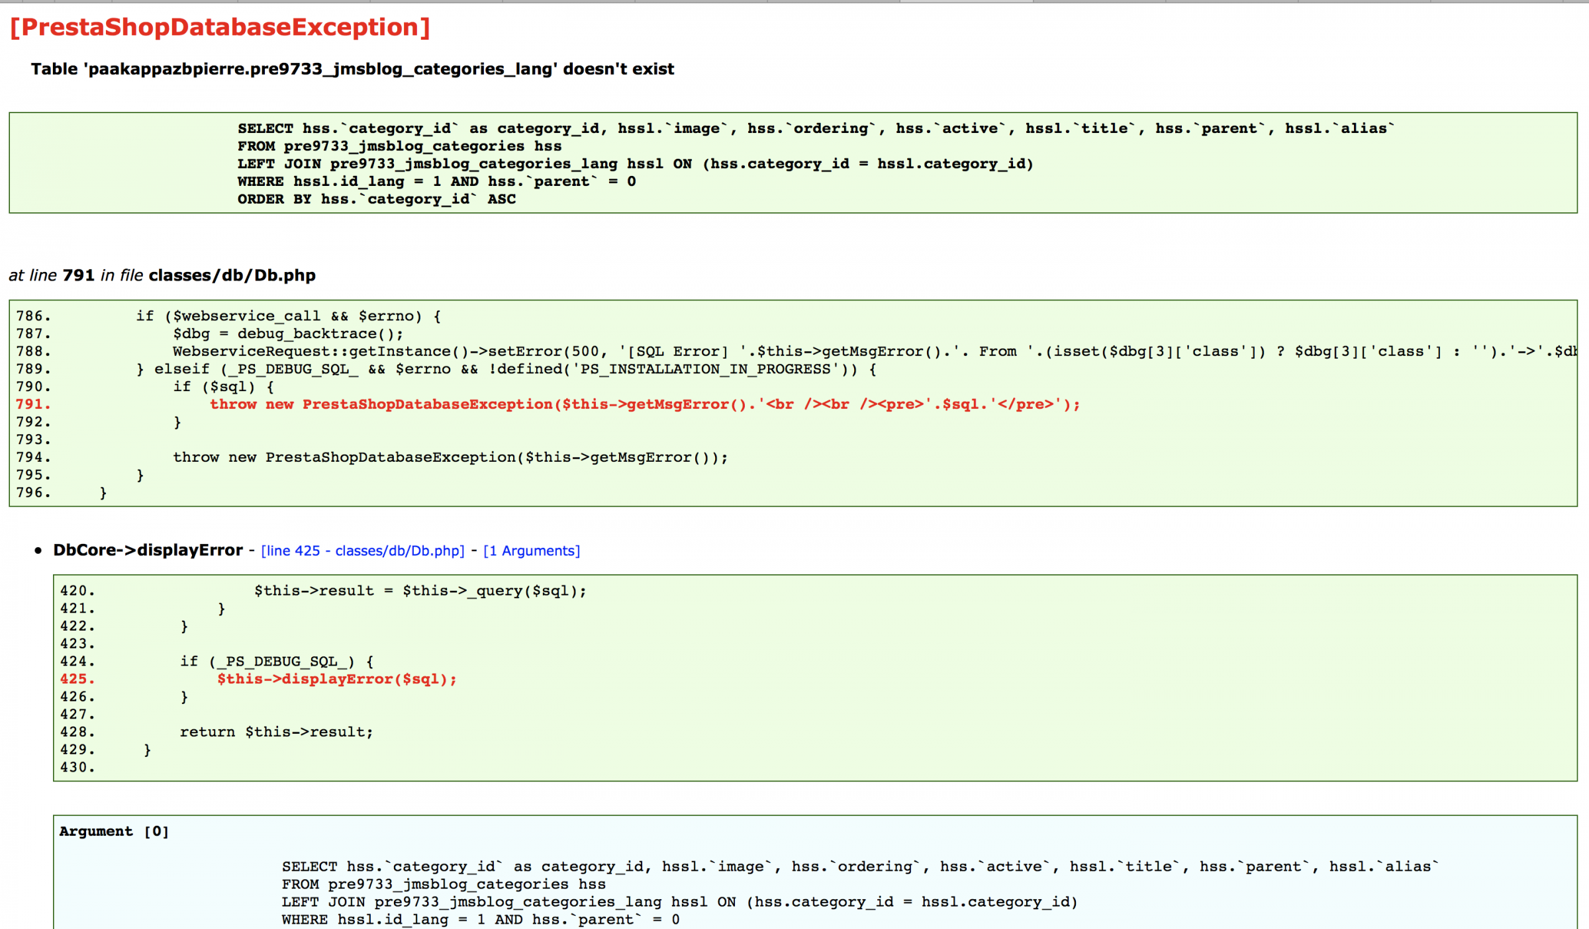Click the SELECT line in the Argument box
This screenshot has width=1589, height=929.
pyautogui.click(x=861, y=867)
